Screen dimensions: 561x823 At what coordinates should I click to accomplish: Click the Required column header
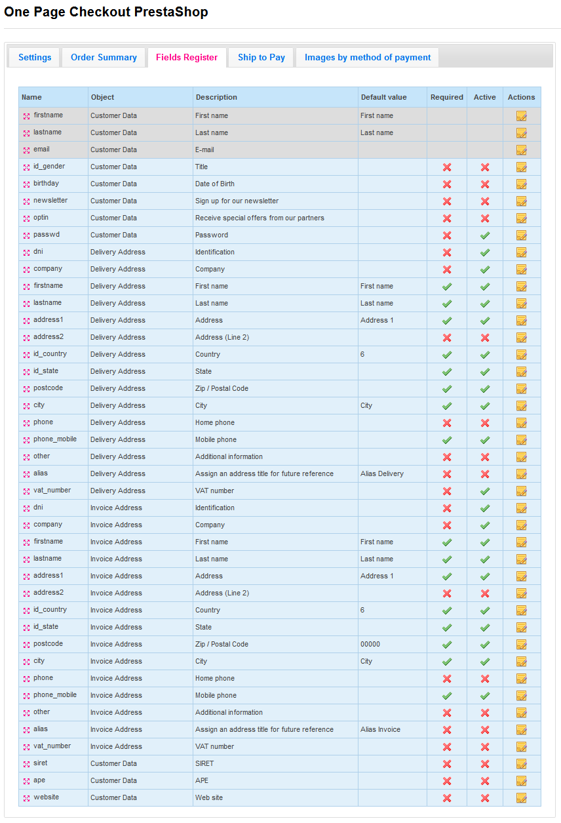(x=447, y=97)
